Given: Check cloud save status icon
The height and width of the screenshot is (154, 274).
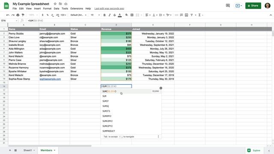Looking at the screenshot, I should click(x=66, y=4).
